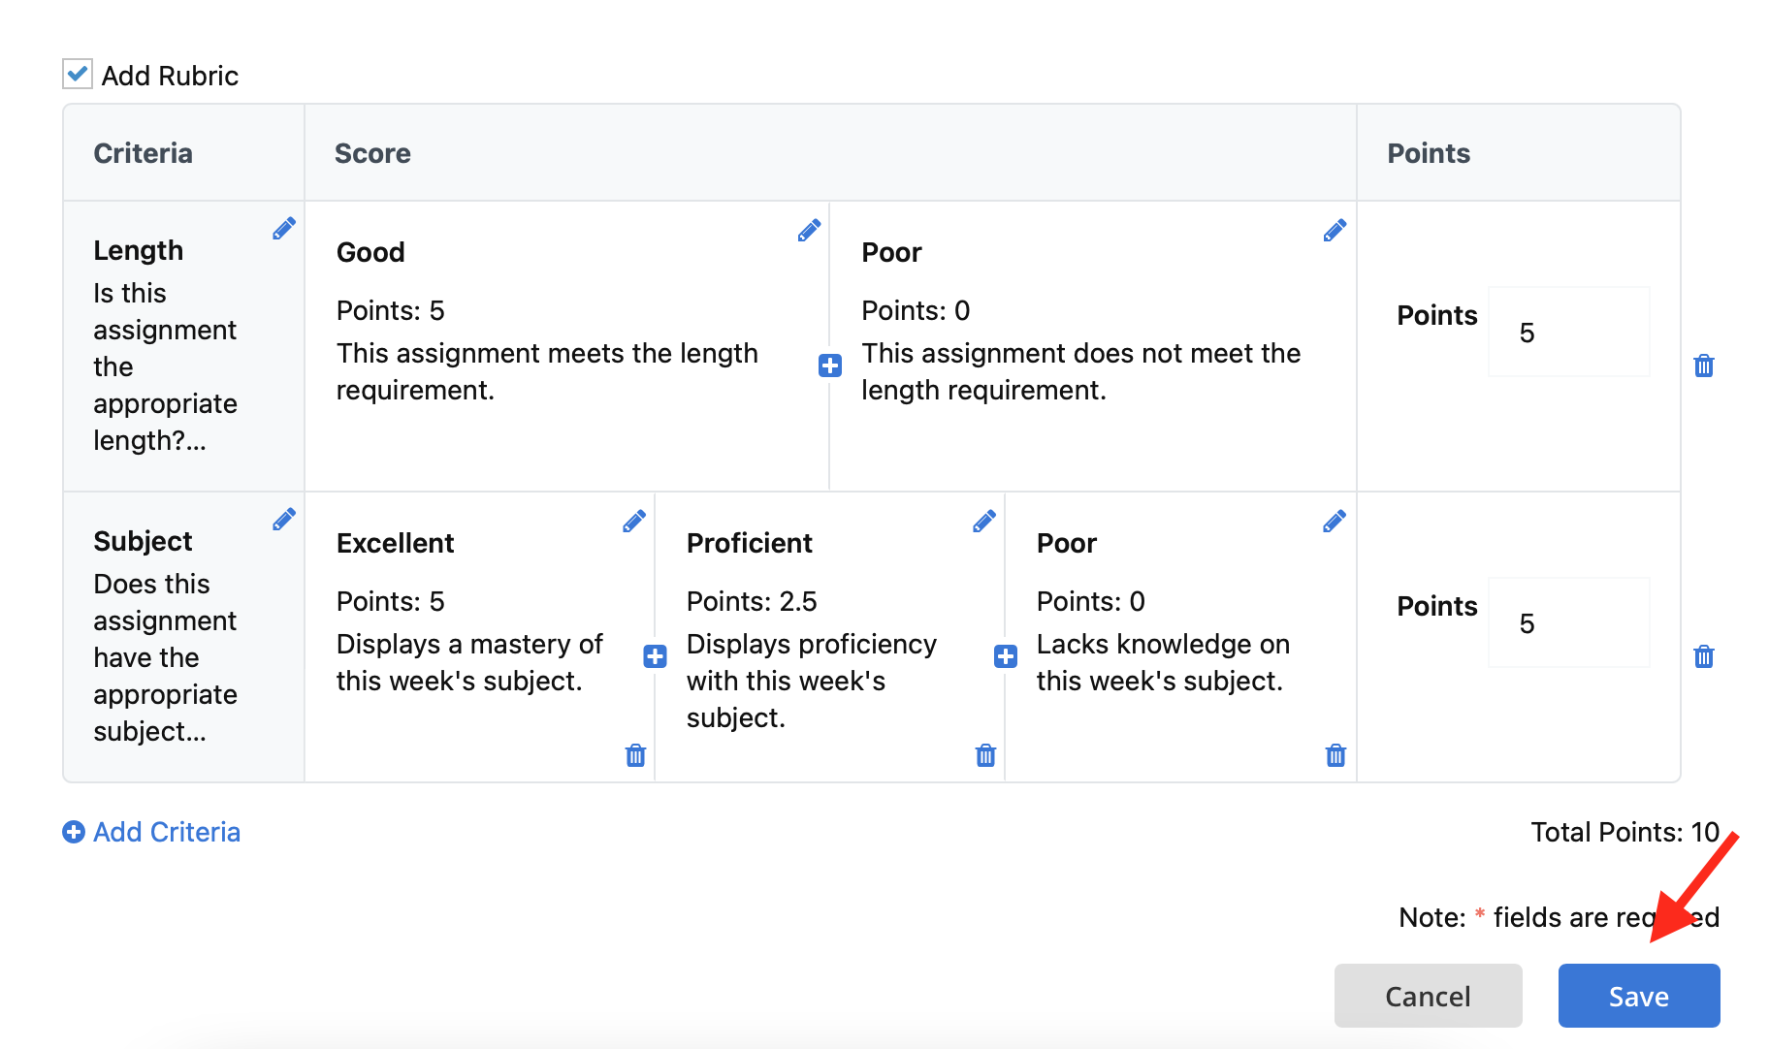Screen dimensions: 1769x1049
Task: Click the Subject row Points input field
Action: click(x=1569, y=622)
